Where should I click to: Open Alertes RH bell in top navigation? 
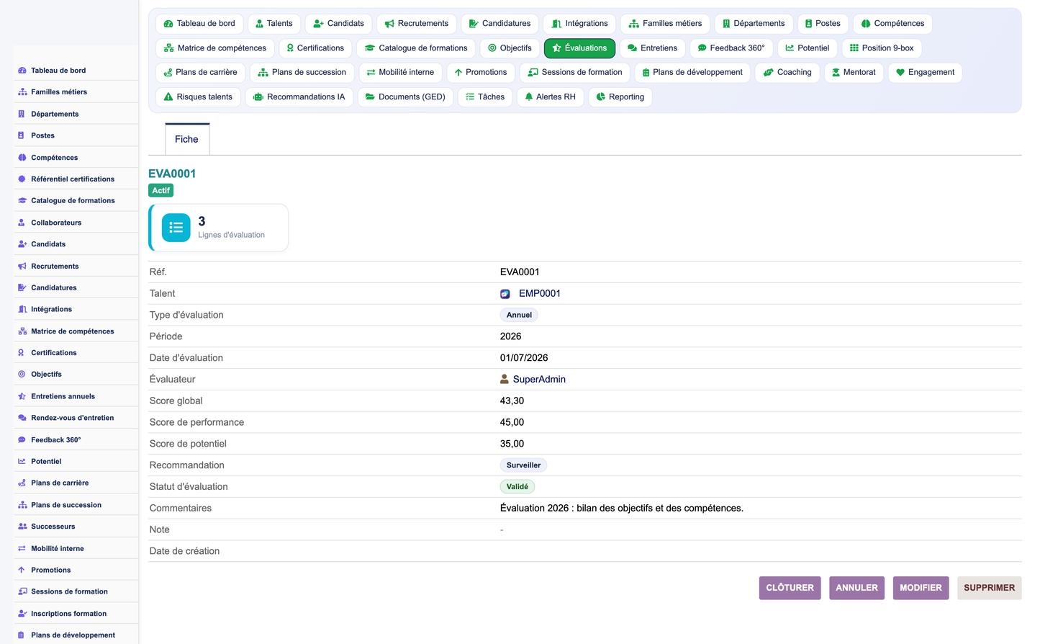pos(550,97)
